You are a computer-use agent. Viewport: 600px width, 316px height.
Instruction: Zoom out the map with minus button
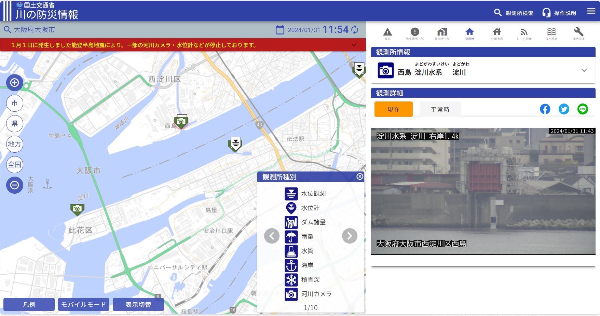point(15,185)
